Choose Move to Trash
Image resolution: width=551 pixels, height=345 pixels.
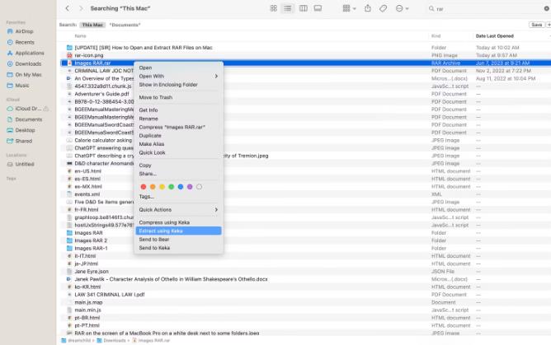click(x=178, y=97)
